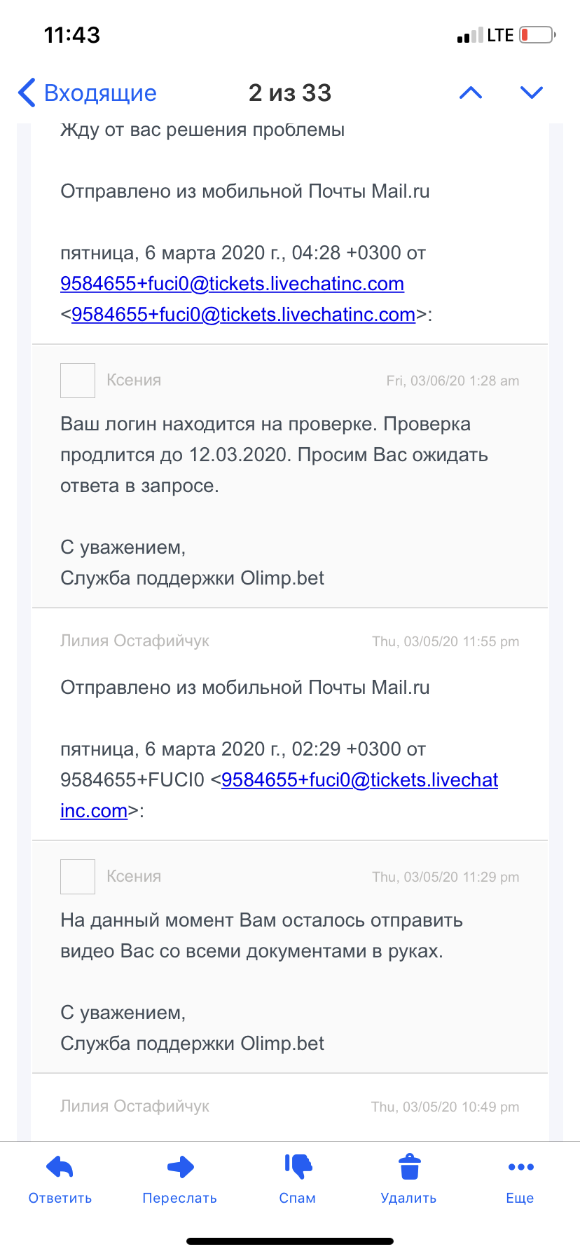Viewport: 580px width, 1256px height.
Task: Tap the message requesting video with documents
Action: [261, 936]
